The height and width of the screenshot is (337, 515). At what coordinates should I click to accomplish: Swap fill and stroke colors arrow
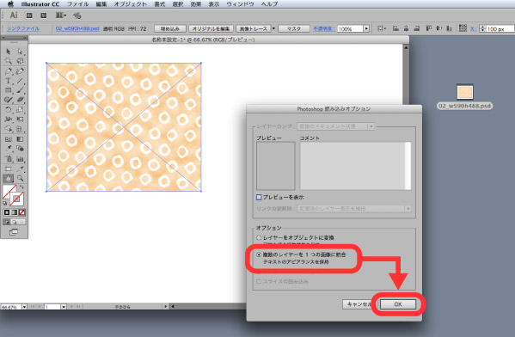[21, 187]
